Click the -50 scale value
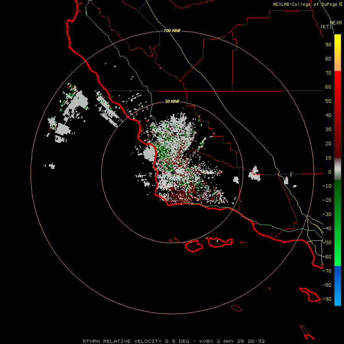Viewport: 344px width, 344px height. [x=327, y=243]
